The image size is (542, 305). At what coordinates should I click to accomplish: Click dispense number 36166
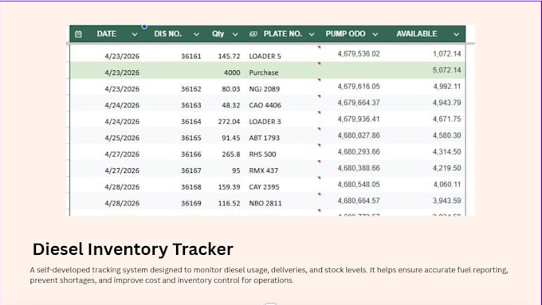click(x=191, y=154)
